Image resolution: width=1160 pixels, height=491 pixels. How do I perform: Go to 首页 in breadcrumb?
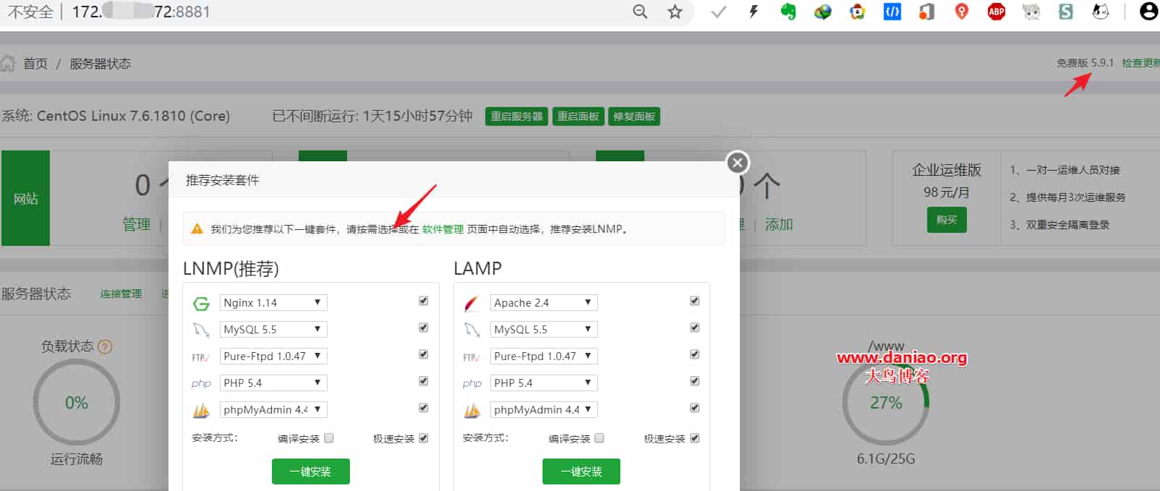35,64
